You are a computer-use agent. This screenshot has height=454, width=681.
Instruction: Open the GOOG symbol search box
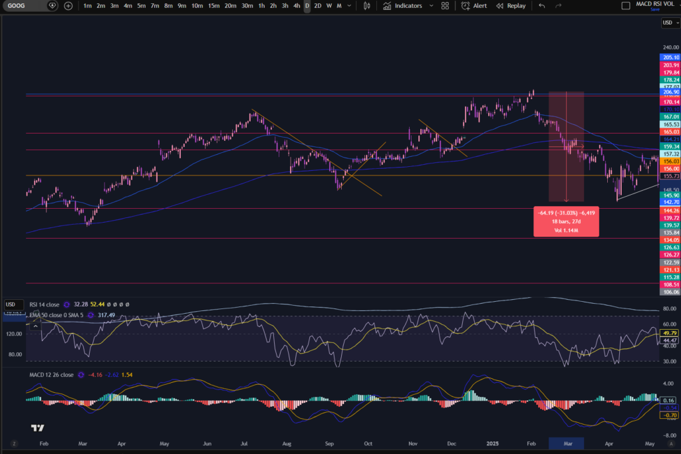(24, 5)
